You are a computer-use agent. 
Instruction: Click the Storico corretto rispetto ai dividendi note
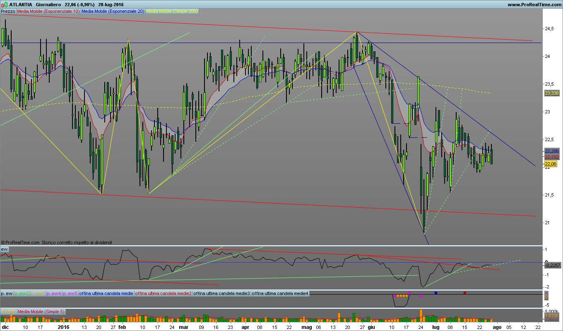pos(77,242)
